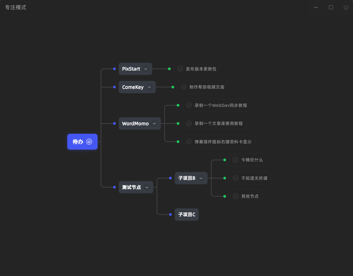353x276 pixels.
Task: Click green dot before 今晚吃什么
Action: point(225,160)
